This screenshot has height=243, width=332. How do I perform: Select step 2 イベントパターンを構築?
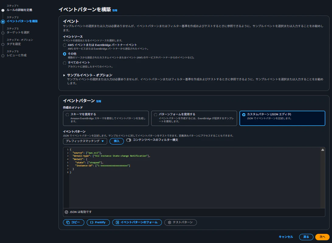[x=22, y=21]
